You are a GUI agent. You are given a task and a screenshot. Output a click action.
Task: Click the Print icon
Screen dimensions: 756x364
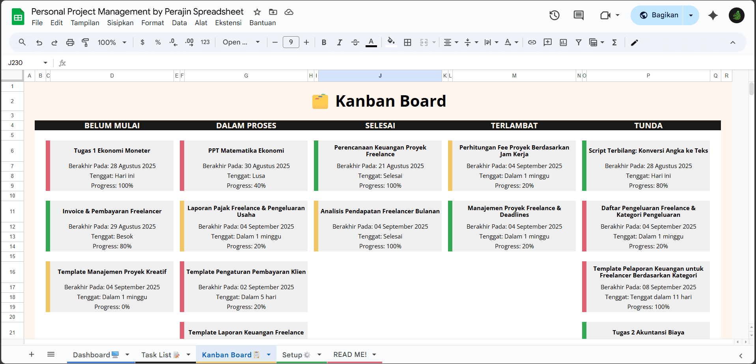coord(70,42)
